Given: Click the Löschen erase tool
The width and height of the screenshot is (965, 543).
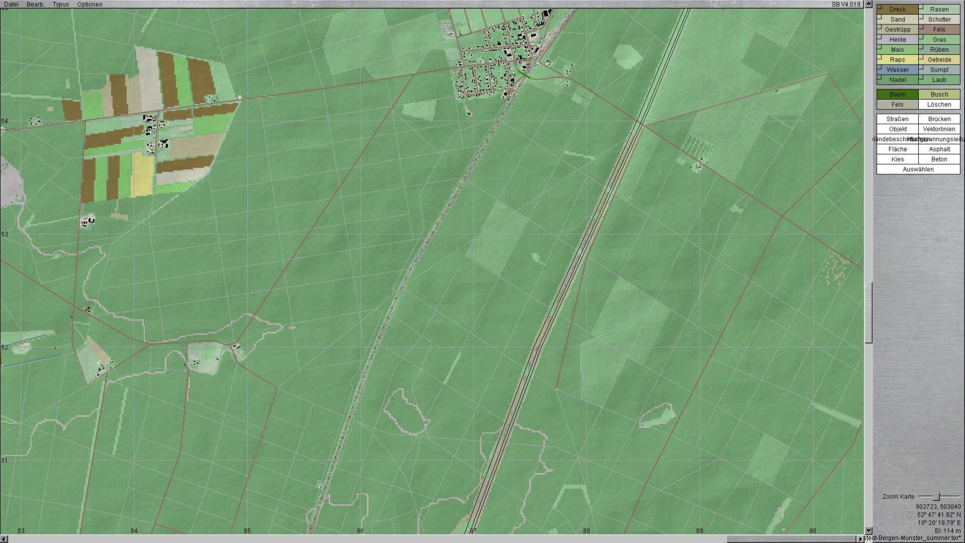Looking at the screenshot, I should [x=939, y=104].
